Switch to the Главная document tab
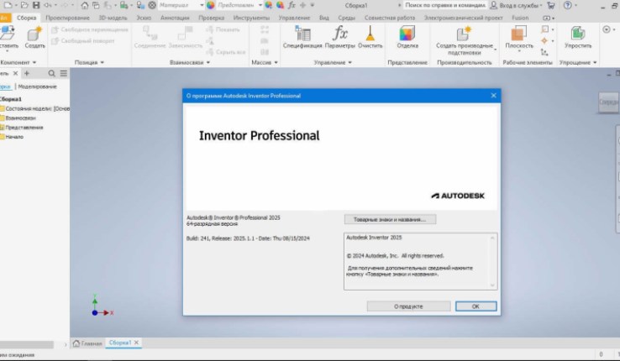 (87, 343)
